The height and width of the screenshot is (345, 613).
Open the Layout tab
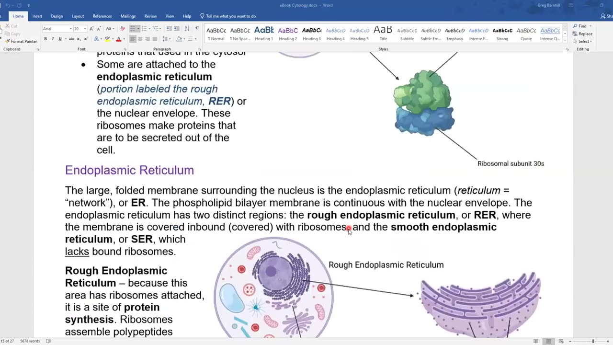pos(78,16)
